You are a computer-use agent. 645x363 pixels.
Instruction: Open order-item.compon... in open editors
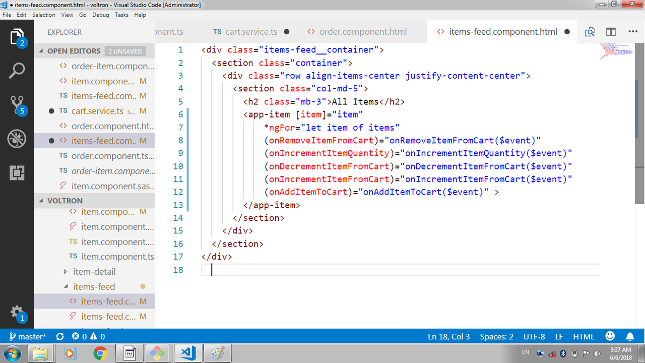94,66
